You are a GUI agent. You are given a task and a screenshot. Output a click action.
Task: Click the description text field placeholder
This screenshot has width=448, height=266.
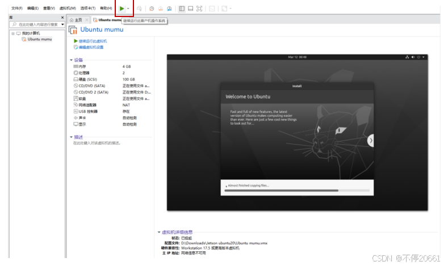tap(97, 143)
